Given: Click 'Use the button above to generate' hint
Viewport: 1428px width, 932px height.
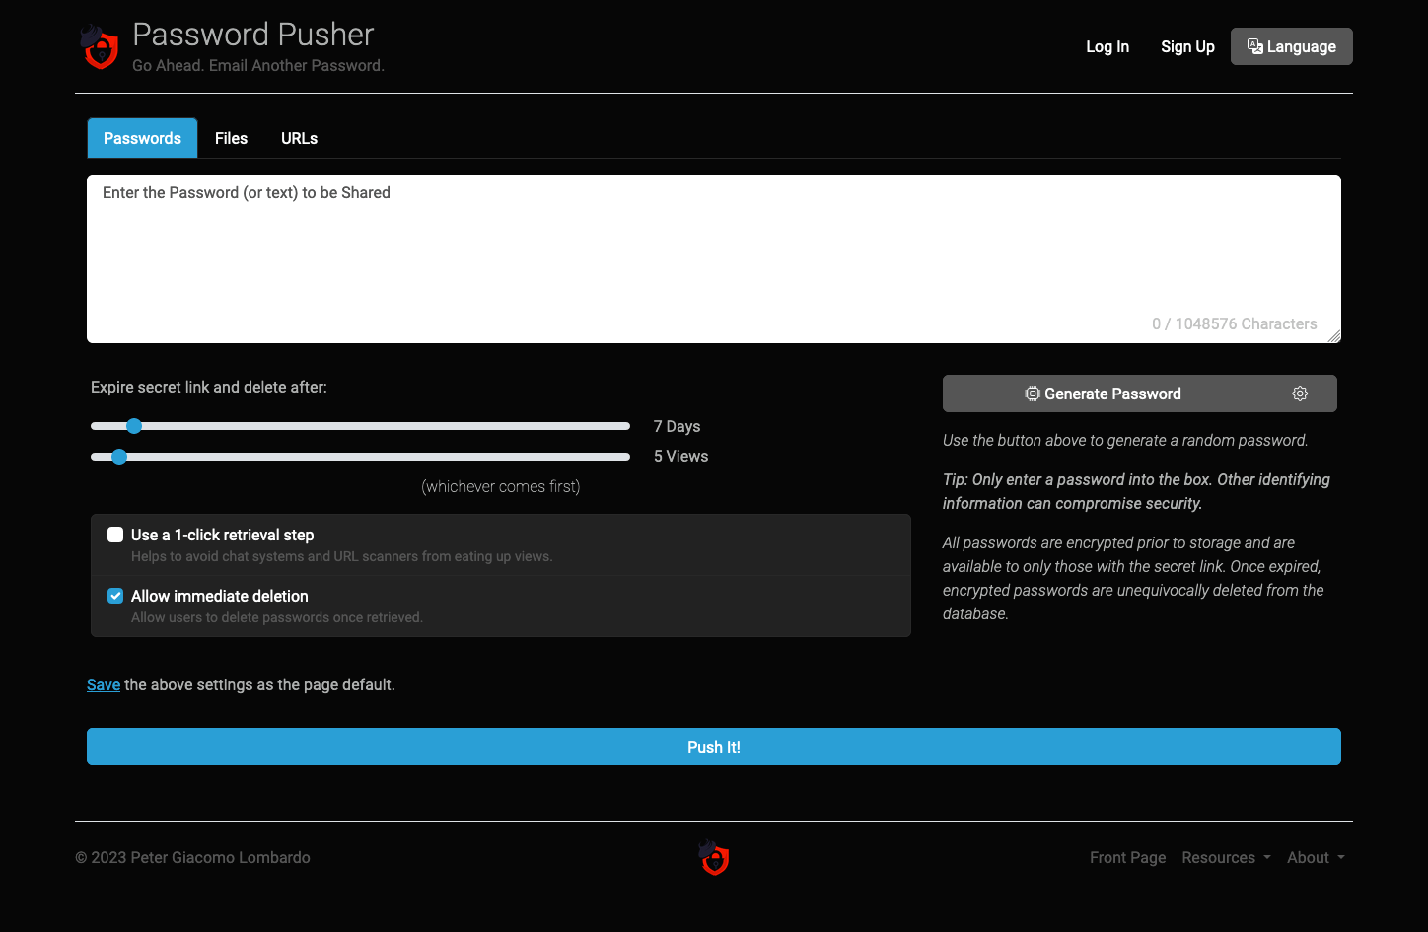Looking at the screenshot, I should pyautogui.click(x=1125, y=440).
